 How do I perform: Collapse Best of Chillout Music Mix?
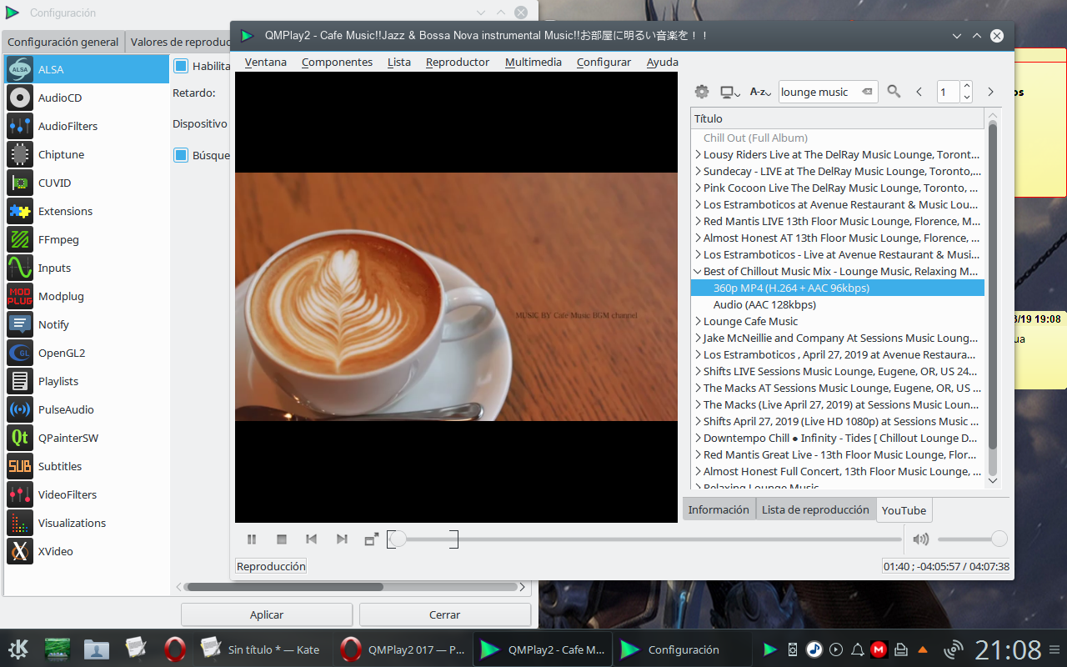[698, 271]
